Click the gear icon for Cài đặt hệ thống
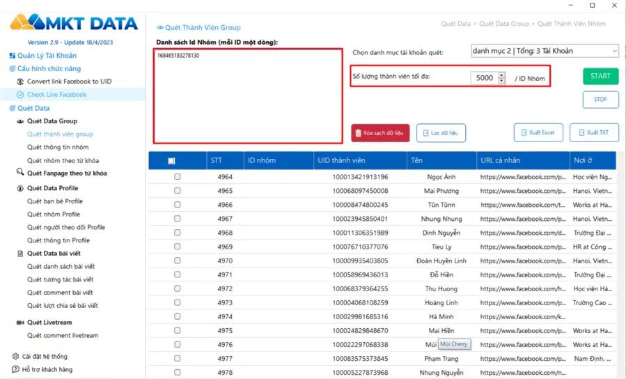Image resolution: width=626 pixels, height=379 pixels. pos(15,357)
